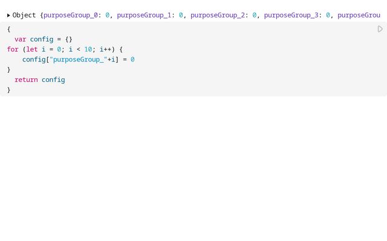Click the "purposeGroup_" string literal in code

(x=79, y=60)
